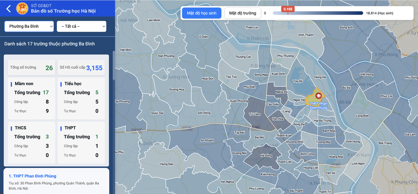418x194 pixels.
Task: Click the Bạch Mai ward label
Action: click(328, 131)
